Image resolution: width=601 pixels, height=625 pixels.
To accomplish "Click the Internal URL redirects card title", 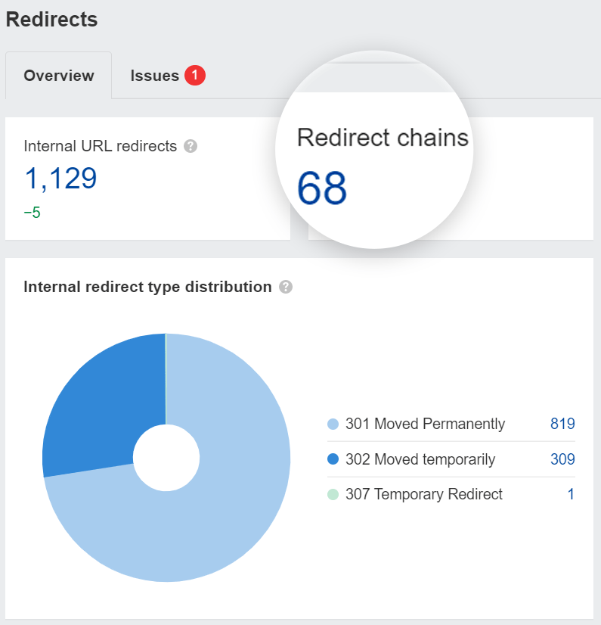I will 98,146.
